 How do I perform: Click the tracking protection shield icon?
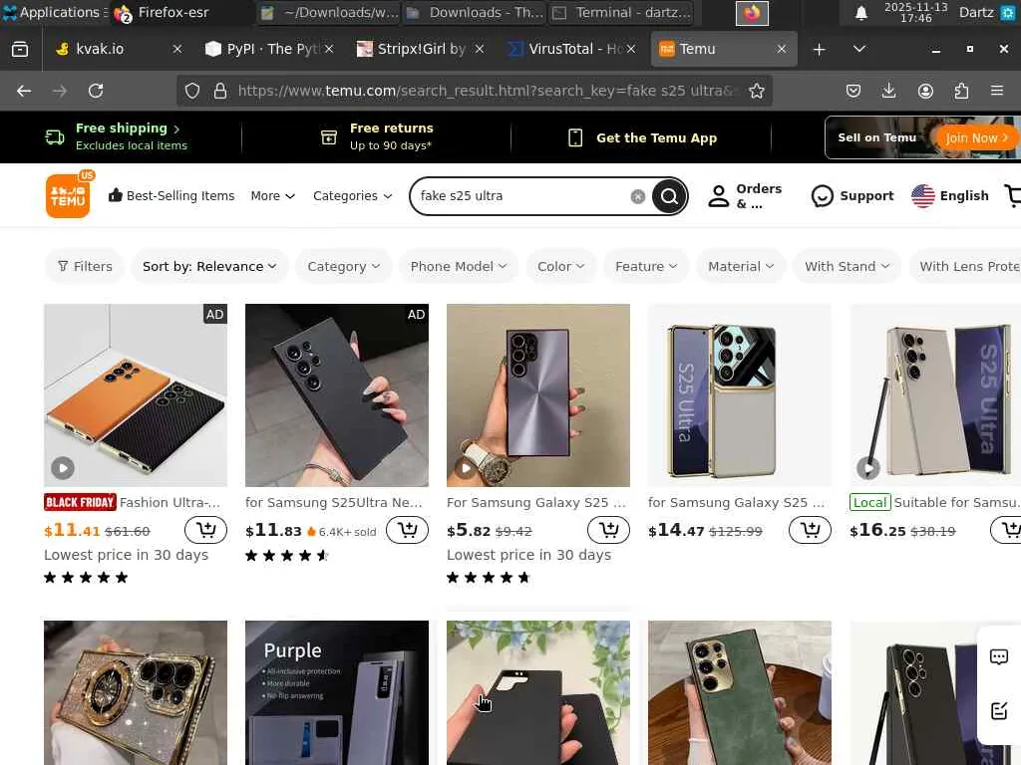click(x=192, y=91)
